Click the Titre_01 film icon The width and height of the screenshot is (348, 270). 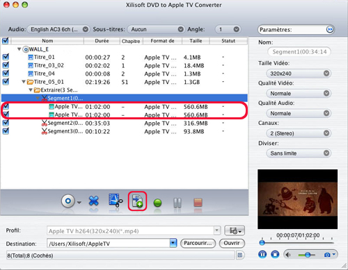pyautogui.click(x=31, y=57)
